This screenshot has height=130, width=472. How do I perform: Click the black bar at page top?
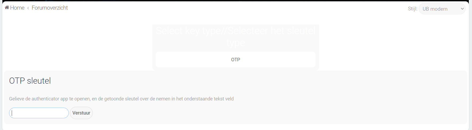pyautogui.click(x=236, y=1)
